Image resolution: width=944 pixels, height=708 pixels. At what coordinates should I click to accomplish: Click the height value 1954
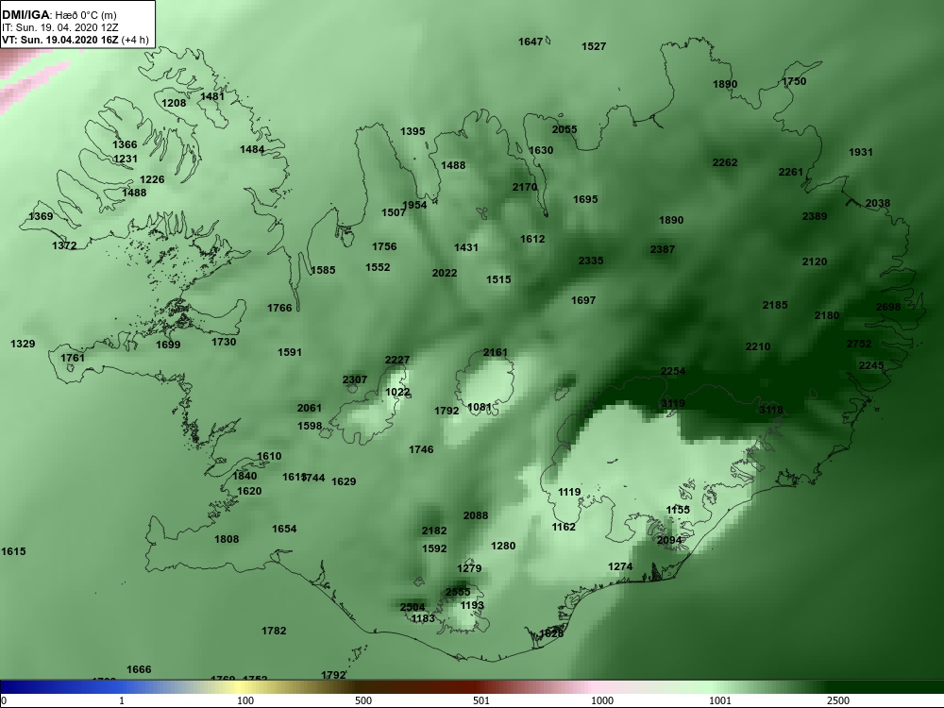click(x=414, y=205)
